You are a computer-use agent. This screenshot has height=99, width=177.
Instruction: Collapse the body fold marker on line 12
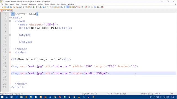10,53
